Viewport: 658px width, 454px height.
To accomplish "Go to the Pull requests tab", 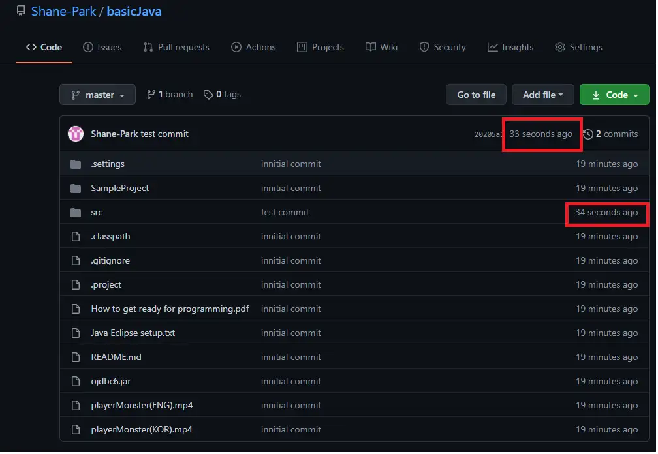I will click(176, 48).
